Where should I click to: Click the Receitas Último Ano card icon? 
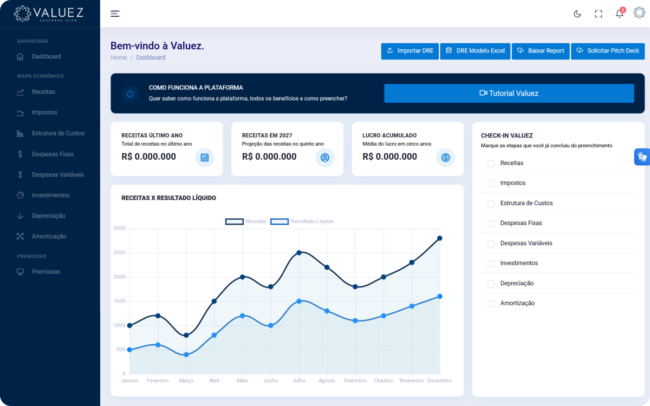tap(205, 158)
